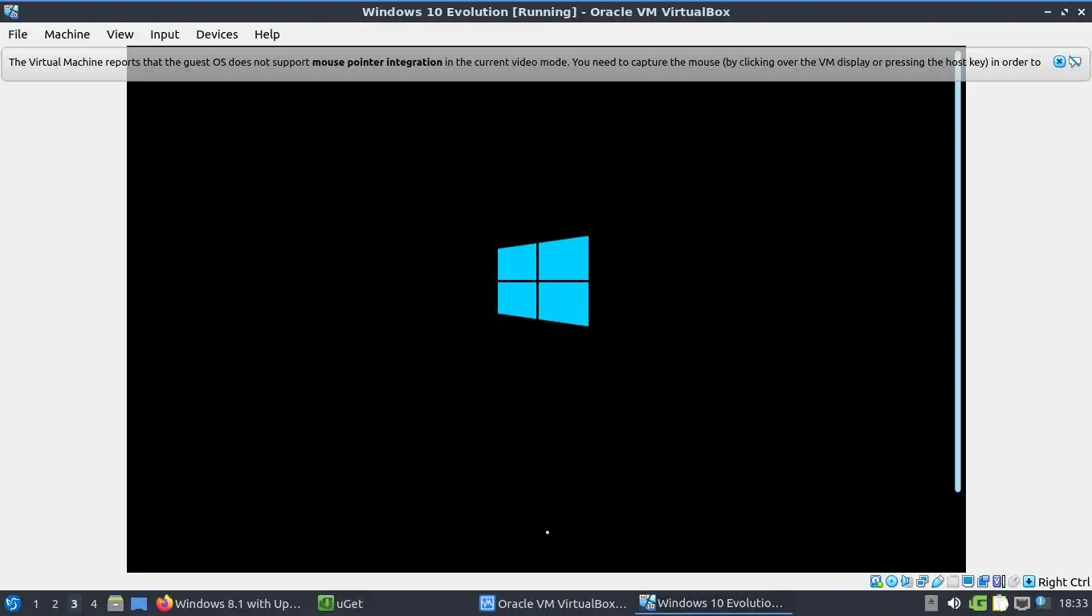Image resolution: width=1092 pixels, height=616 pixels.
Task: Click mouse integration status icon
Action: point(1014,582)
